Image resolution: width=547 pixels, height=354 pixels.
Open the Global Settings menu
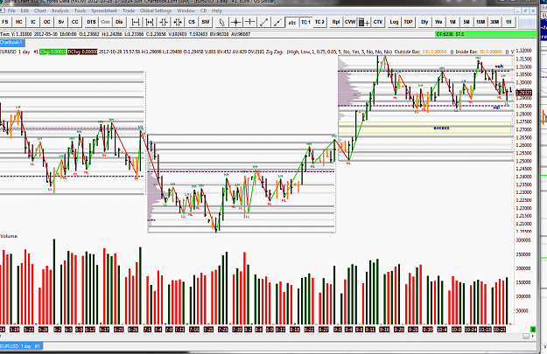click(156, 10)
